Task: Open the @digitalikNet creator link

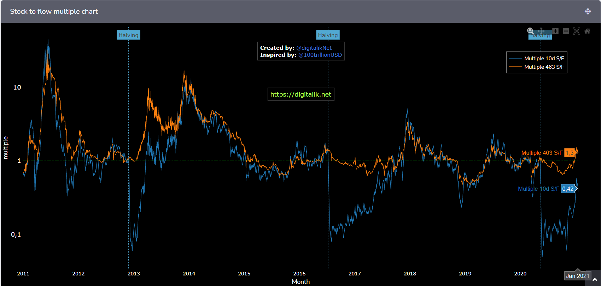Action: 314,48
